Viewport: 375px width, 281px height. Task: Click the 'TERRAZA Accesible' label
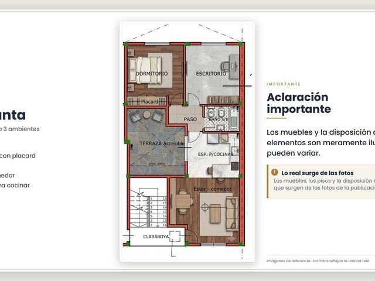point(162,143)
